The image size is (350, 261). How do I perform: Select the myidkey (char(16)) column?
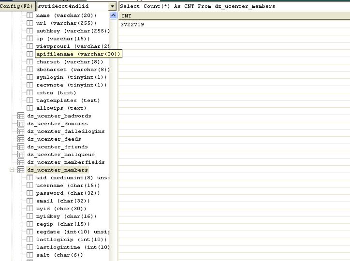pos(66,217)
